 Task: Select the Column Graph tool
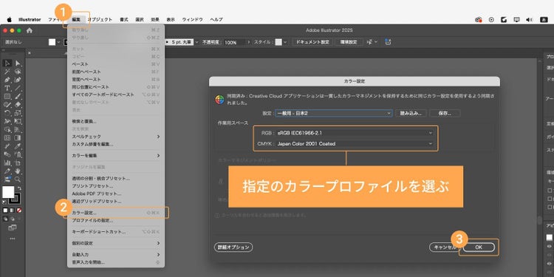(x=7, y=163)
